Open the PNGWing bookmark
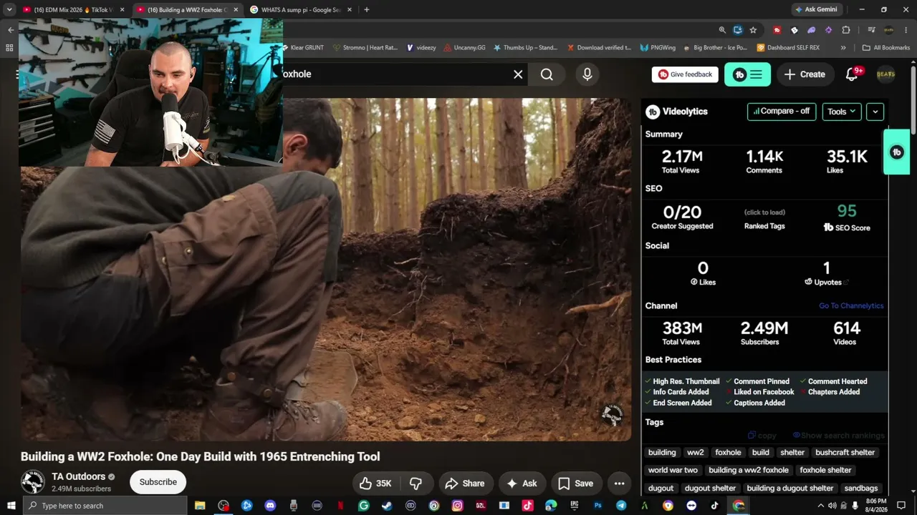Viewport: 917px width, 515px height. (658, 48)
